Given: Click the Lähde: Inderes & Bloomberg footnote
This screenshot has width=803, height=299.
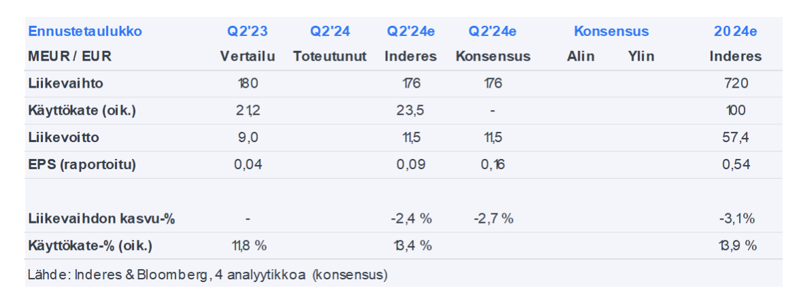Looking at the screenshot, I should pyautogui.click(x=208, y=275).
